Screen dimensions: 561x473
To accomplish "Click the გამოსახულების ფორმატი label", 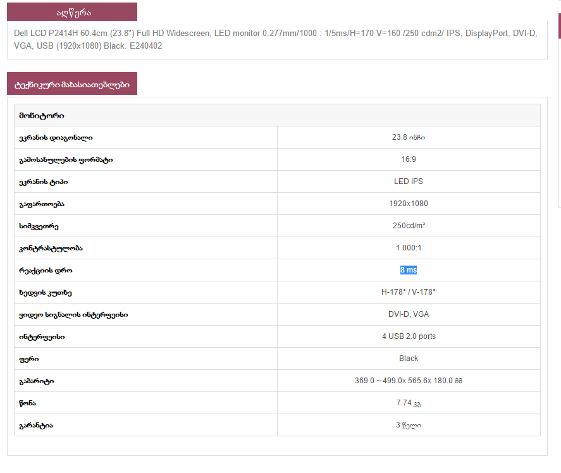I will click(66, 159).
